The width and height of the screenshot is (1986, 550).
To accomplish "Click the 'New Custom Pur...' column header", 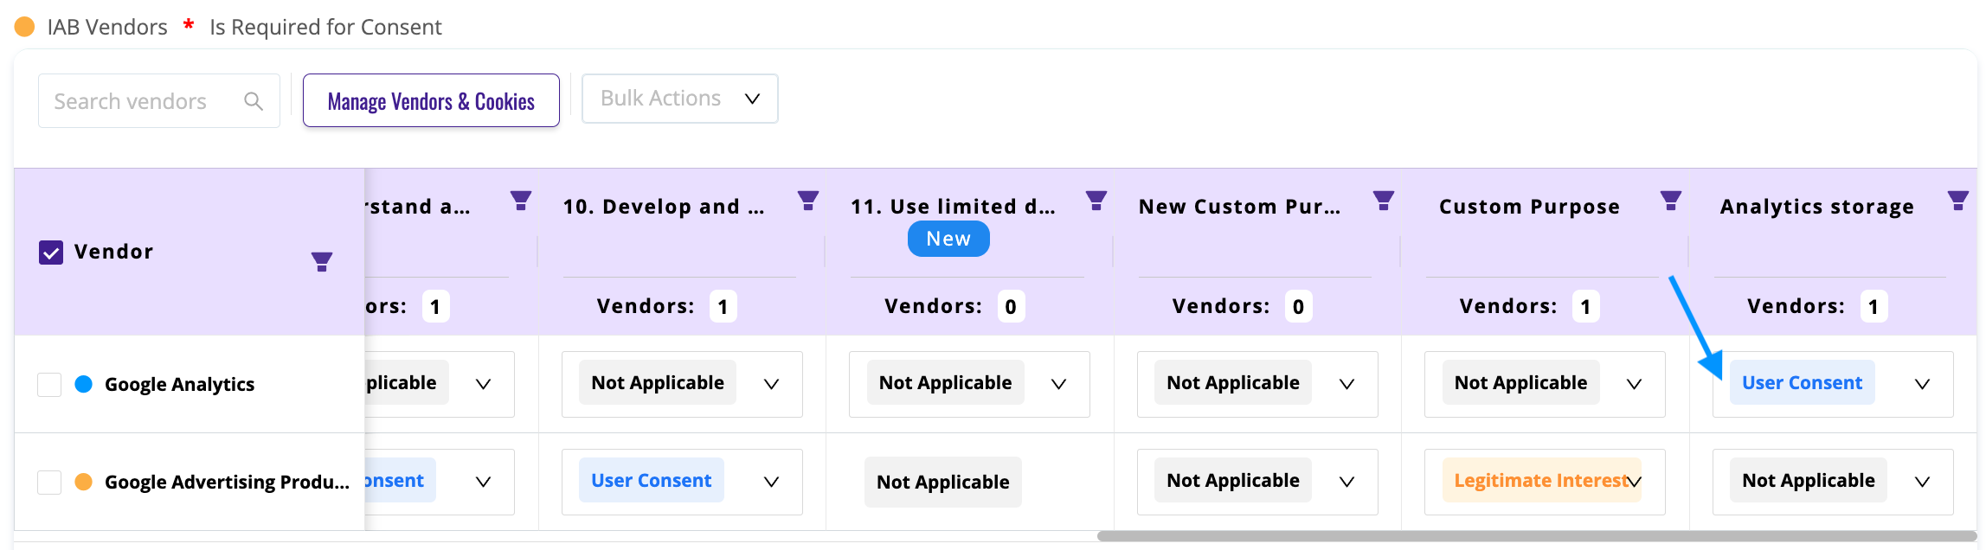I will (1239, 207).
